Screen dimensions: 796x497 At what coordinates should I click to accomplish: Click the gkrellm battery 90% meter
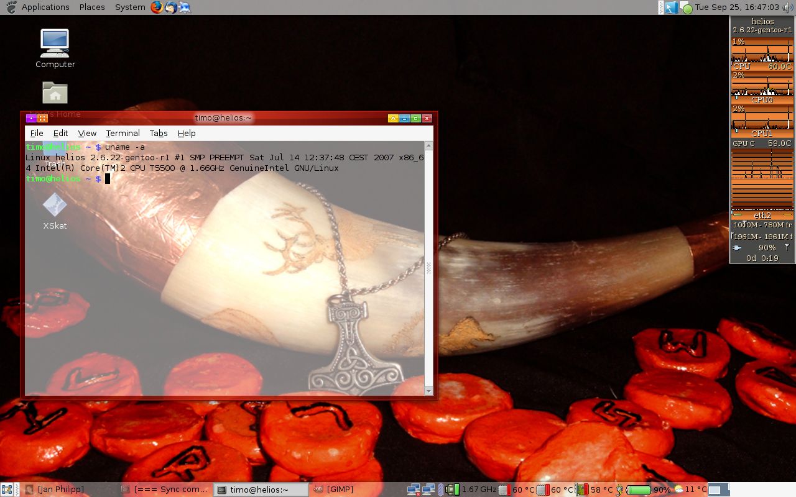pyautogui.click(x=762, y=248)
